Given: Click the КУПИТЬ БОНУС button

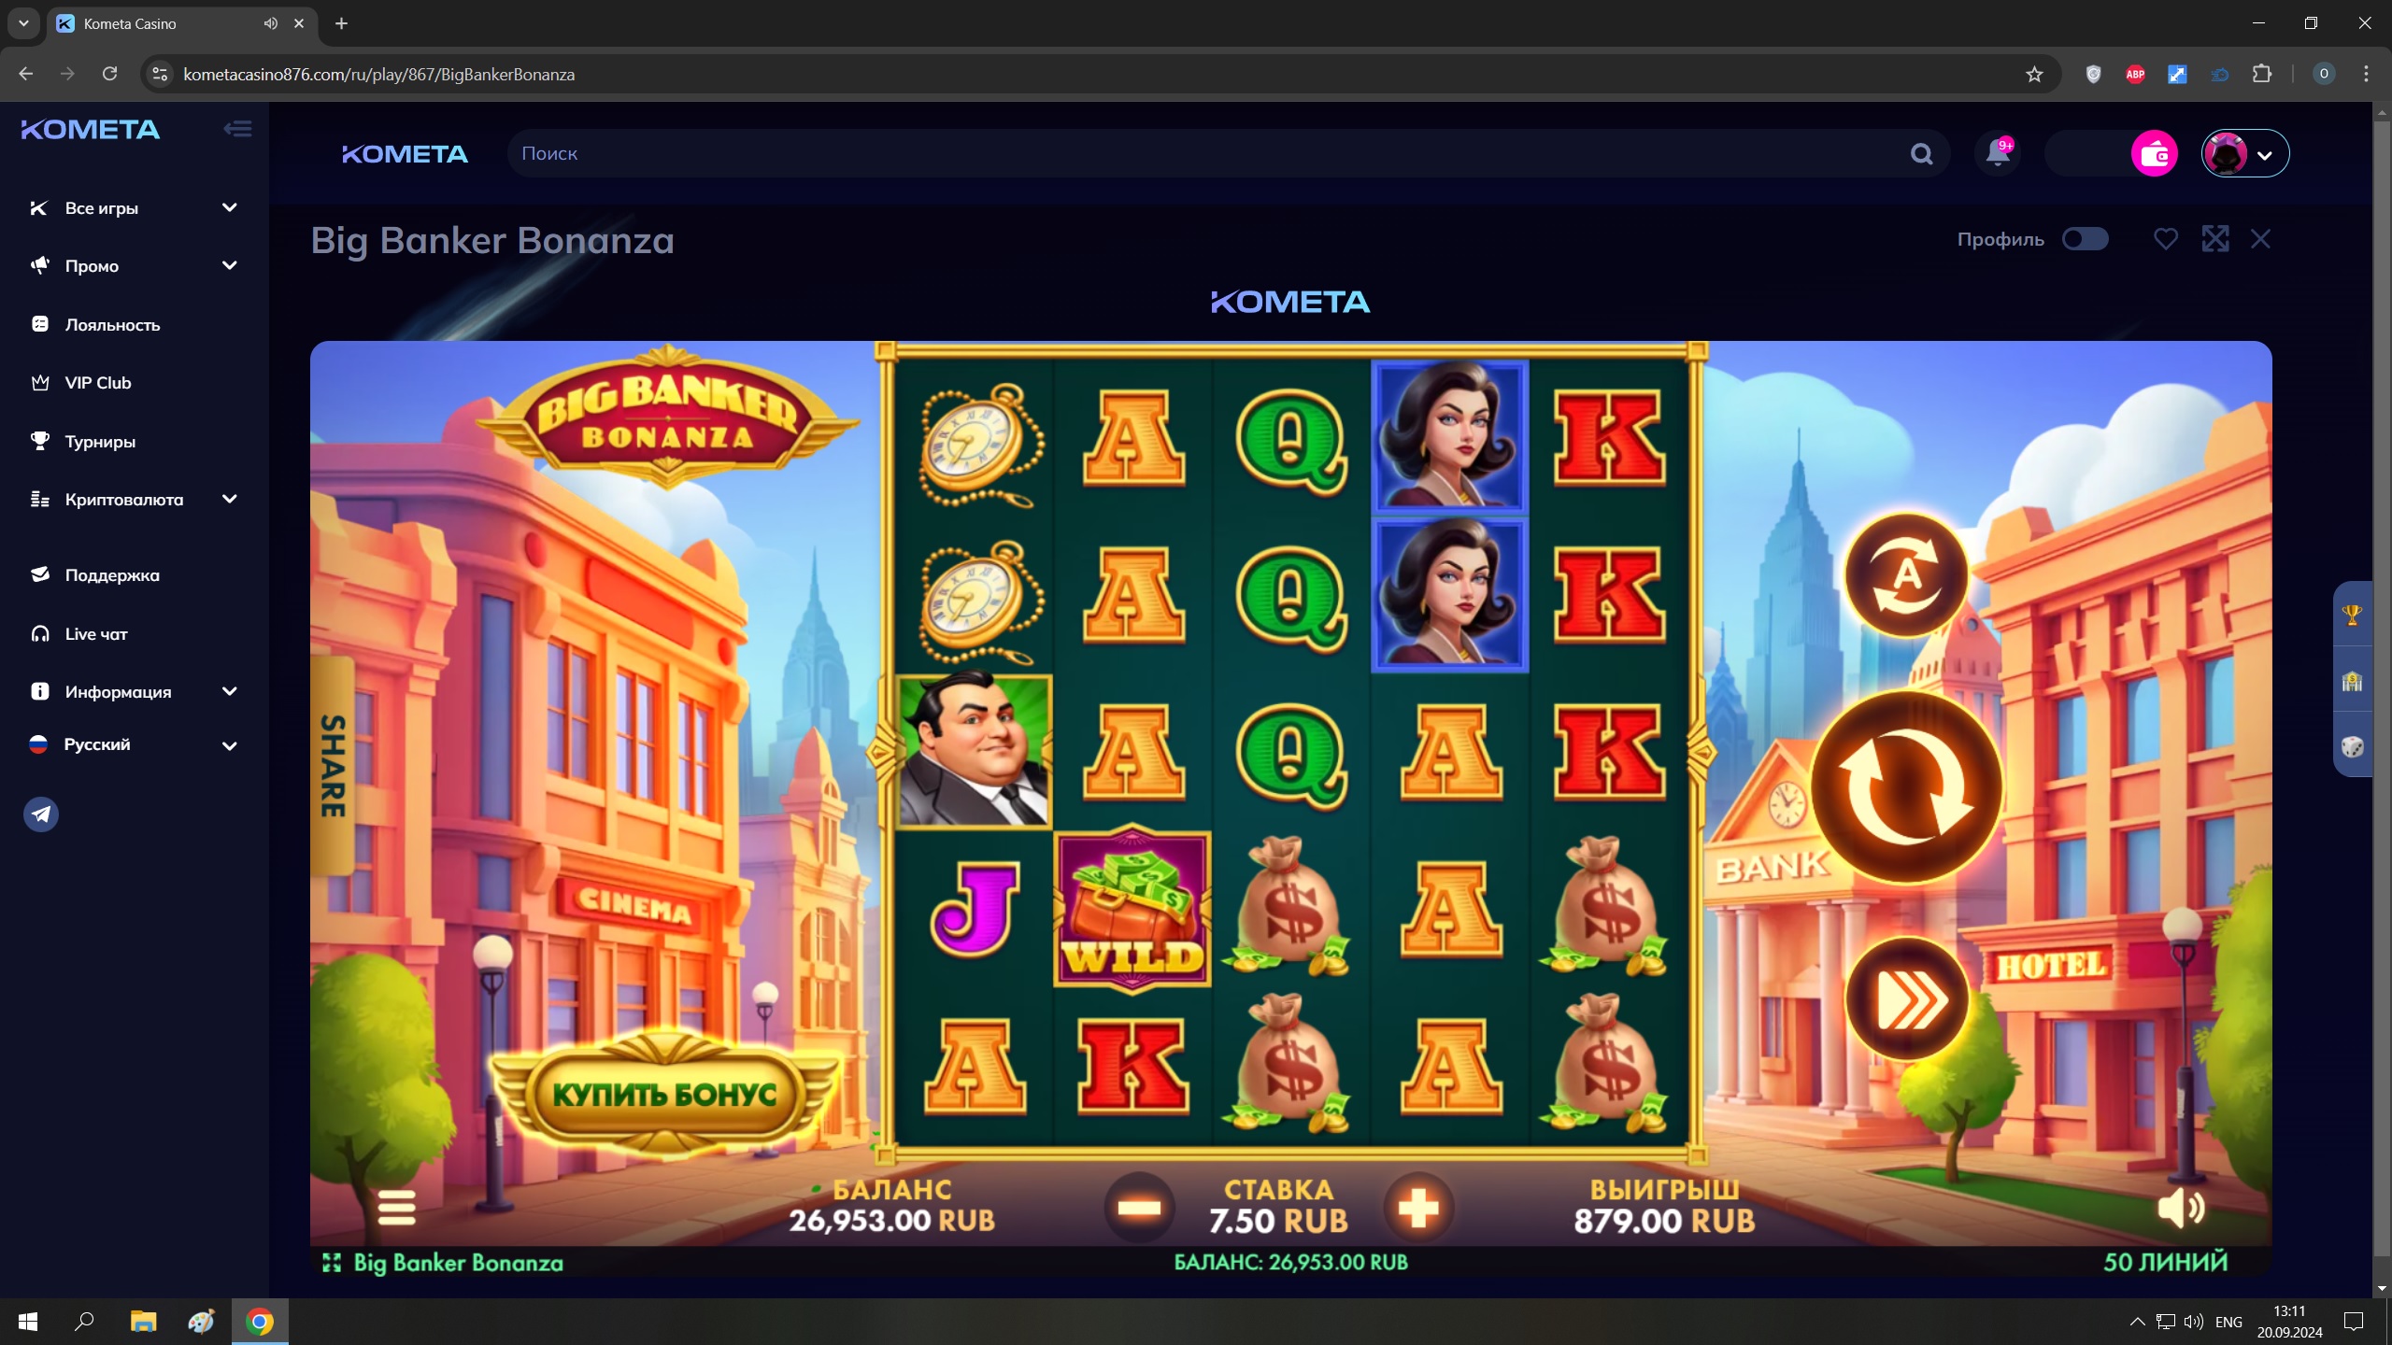Looking at the screenshot, I should point(664,1094).
